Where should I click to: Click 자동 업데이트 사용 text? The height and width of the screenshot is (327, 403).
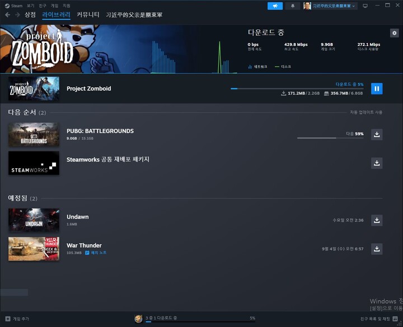pos(366,112)
